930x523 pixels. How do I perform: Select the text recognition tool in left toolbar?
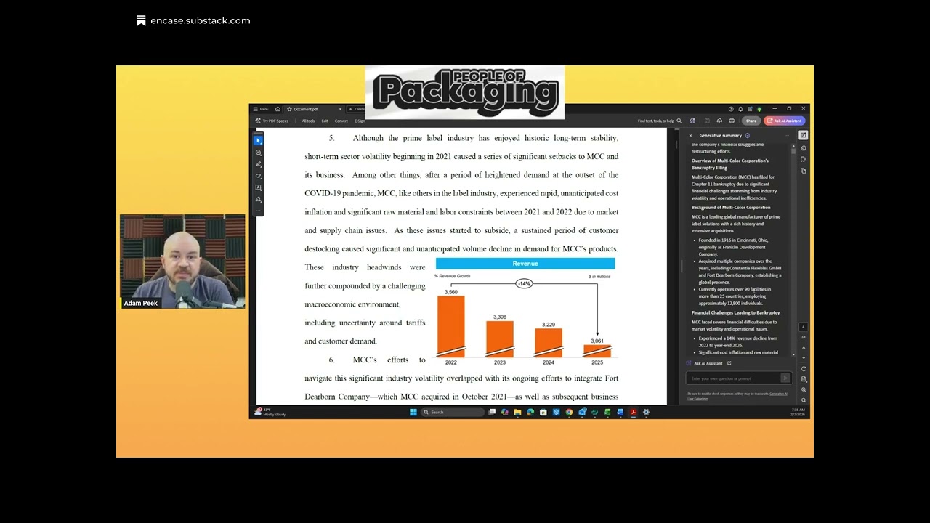(x=258, y=187)
